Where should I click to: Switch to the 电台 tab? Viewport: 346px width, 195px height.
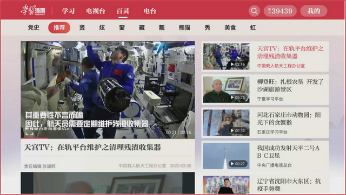click(x=150, y=11)
